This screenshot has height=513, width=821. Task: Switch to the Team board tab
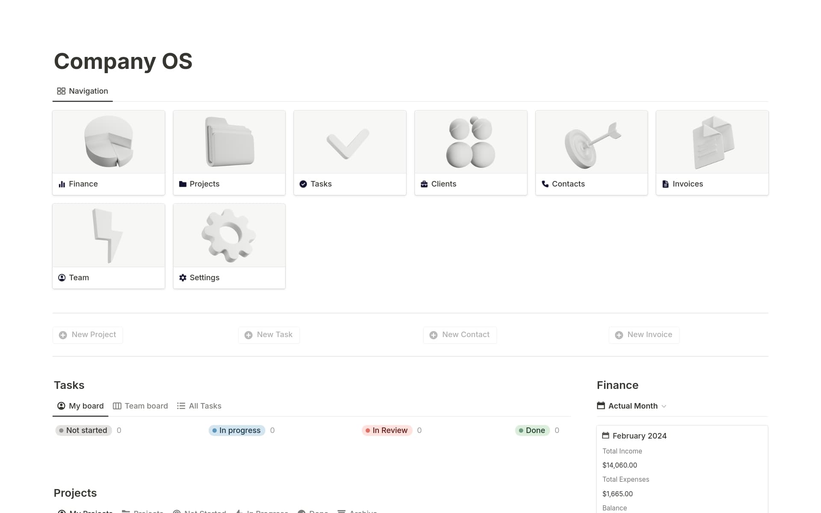tap(146, 406)
